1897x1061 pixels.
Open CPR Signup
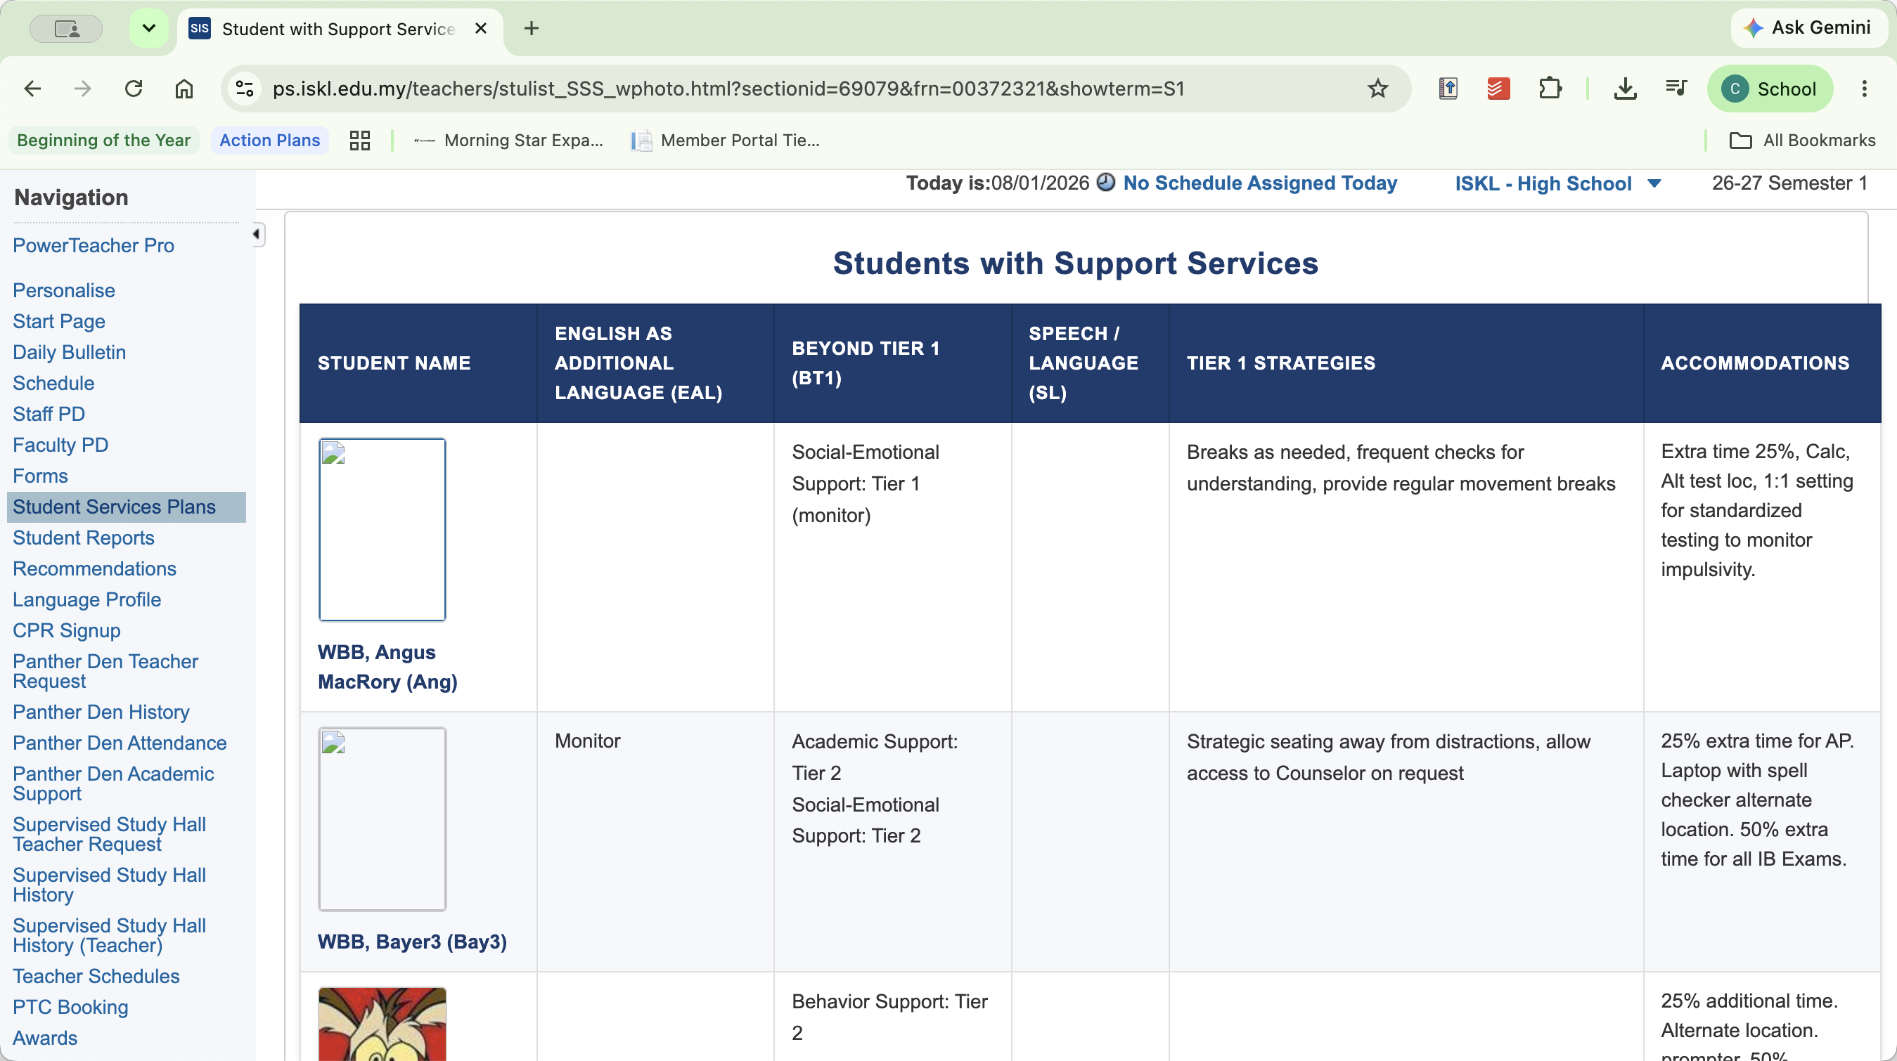click(x=66, y=630)
